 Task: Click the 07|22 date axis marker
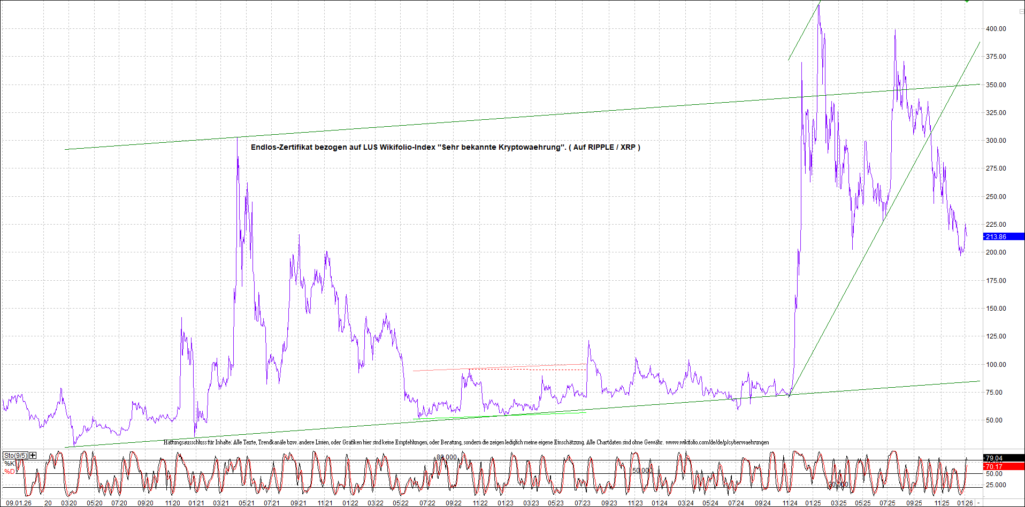[427, 503]
